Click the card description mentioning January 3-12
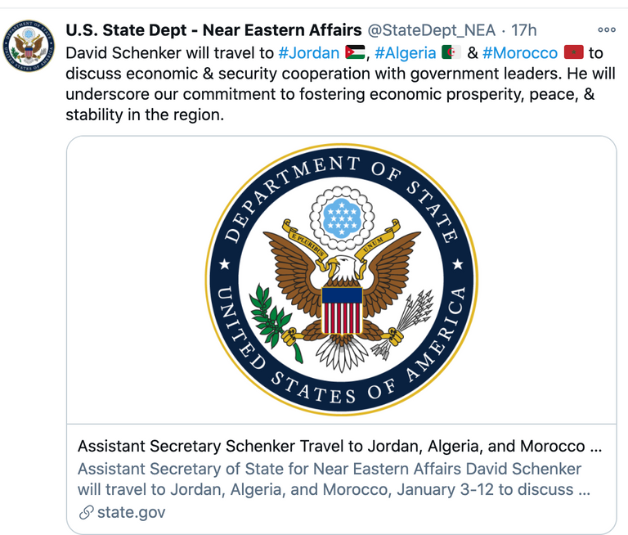This screenshot has width=628, height=535. pyautogui.click(x=334, y=479)
